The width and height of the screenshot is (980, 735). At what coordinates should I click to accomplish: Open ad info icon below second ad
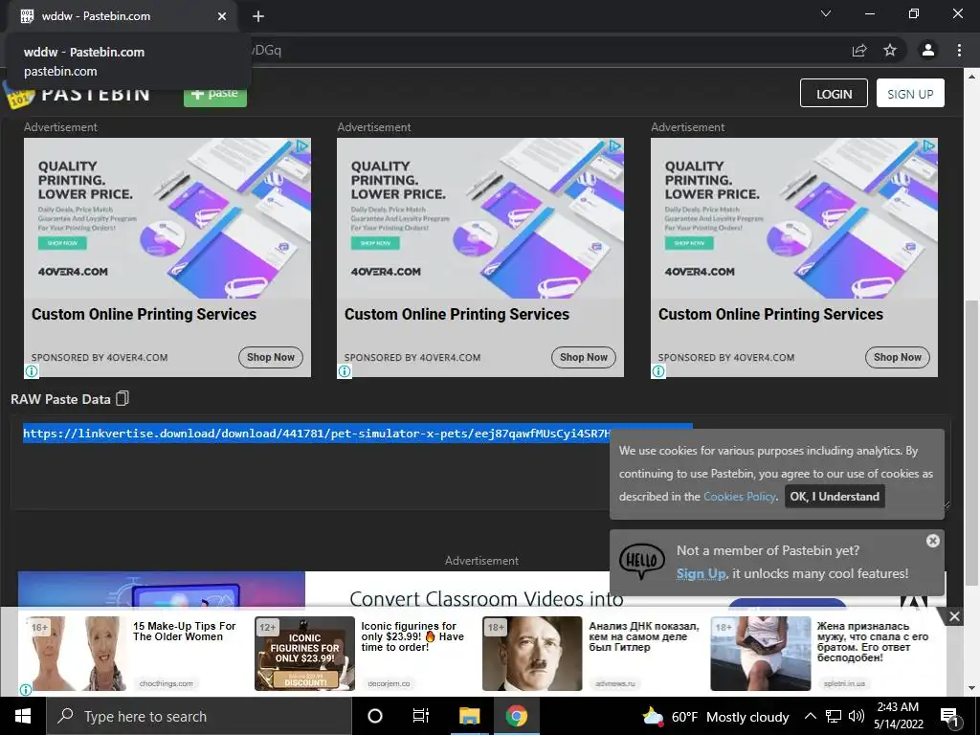click(345, 371)
